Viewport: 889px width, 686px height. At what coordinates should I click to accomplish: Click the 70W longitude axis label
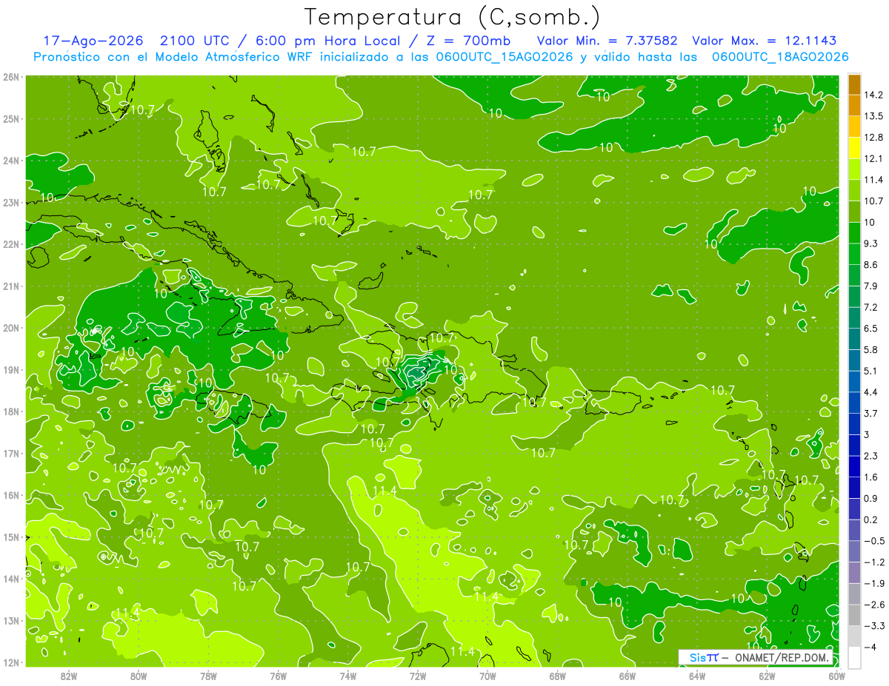click(487, 676)
